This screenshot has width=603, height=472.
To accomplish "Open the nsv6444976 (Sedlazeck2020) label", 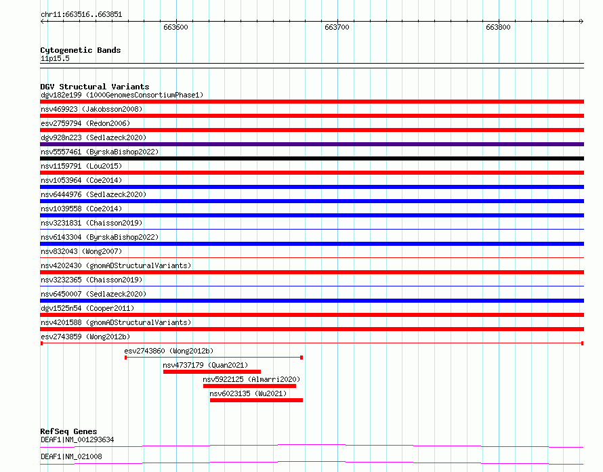I will click(93, 194).
